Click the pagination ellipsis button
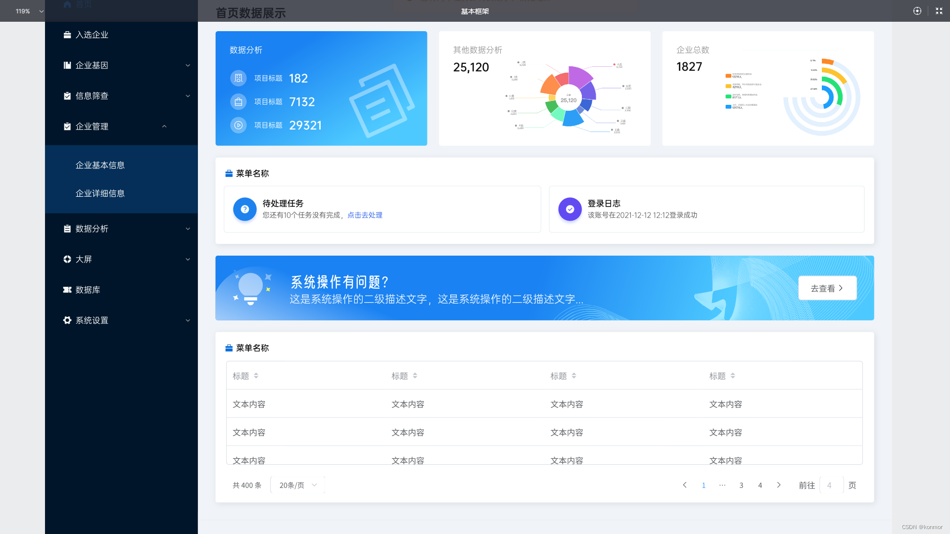950x534 pixels. [722, 485]
